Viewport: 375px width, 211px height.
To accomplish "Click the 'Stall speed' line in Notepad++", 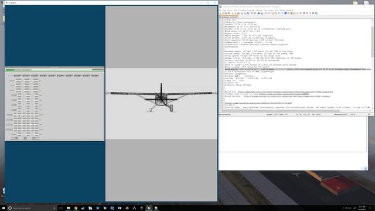I will coord(253,56).
